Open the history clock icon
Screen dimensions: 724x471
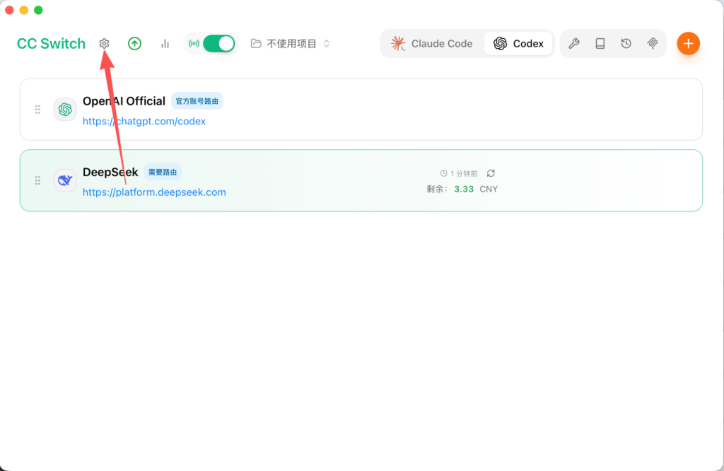(x=626, y=43)
